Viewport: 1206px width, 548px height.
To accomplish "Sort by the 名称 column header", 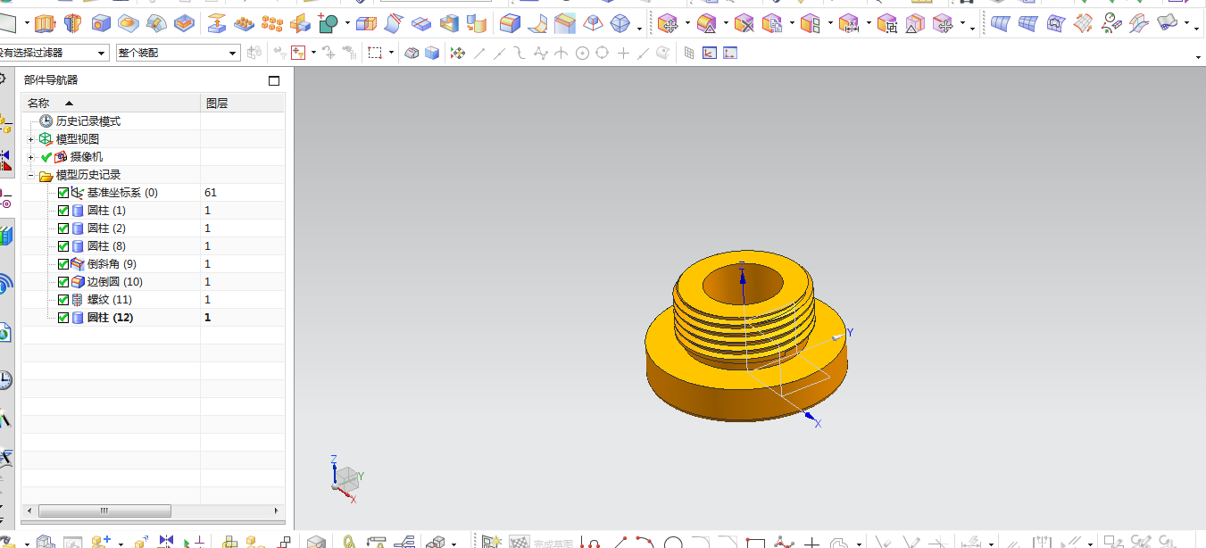I will point(111,104).
